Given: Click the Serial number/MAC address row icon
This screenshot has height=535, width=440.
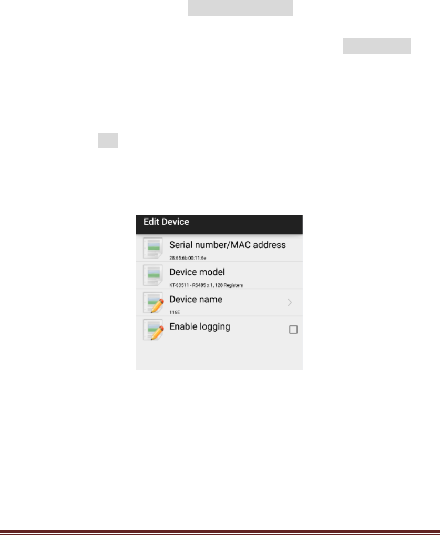Looking at the screenshot, I should point(152,248).
